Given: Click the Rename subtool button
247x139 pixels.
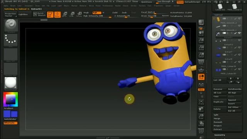Looking at the screenshot, I should pos(220,89).
